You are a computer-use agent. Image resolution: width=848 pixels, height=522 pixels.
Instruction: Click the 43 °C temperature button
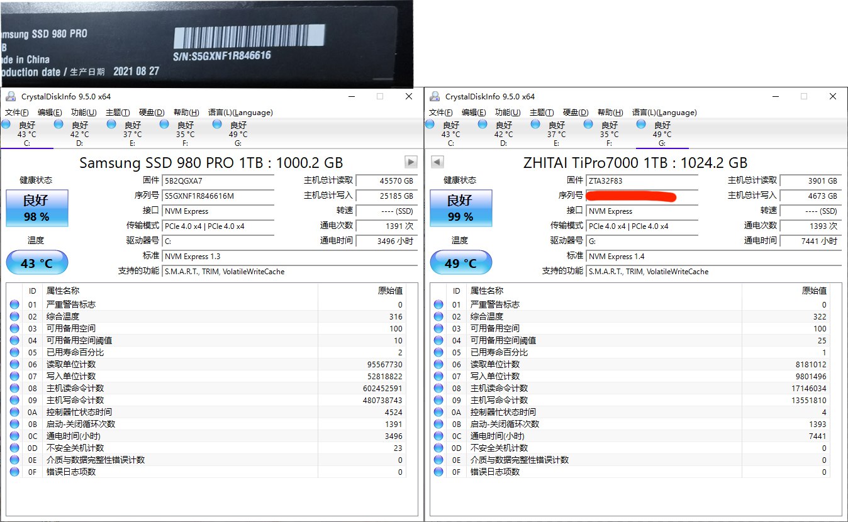tap(36, 263)
